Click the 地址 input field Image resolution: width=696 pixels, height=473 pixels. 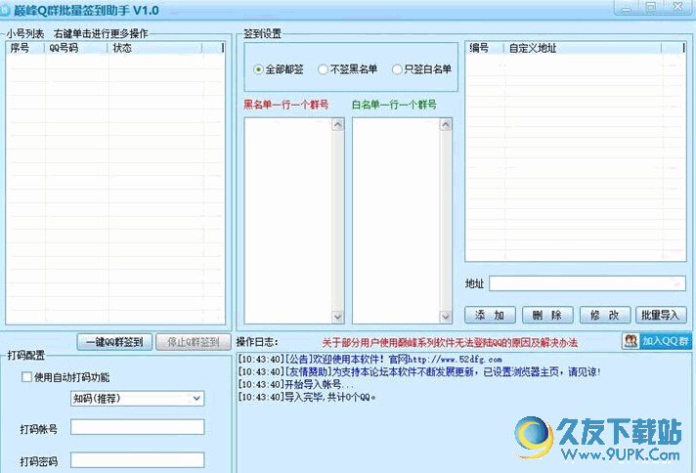[587, 283]
